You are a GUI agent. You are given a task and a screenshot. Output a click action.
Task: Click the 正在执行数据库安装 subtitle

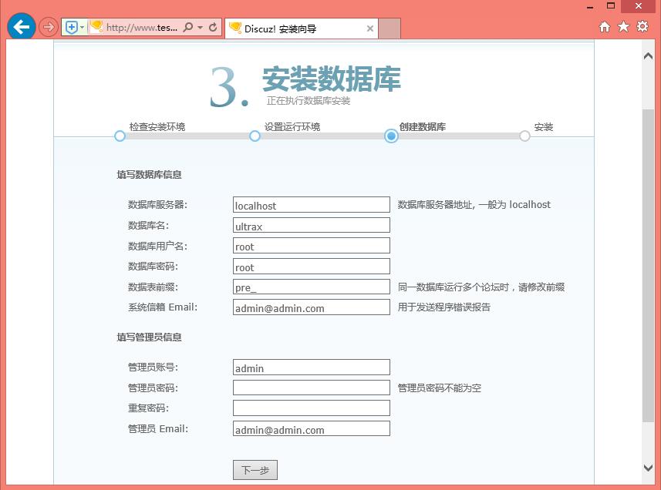click(x=309, y=101)
